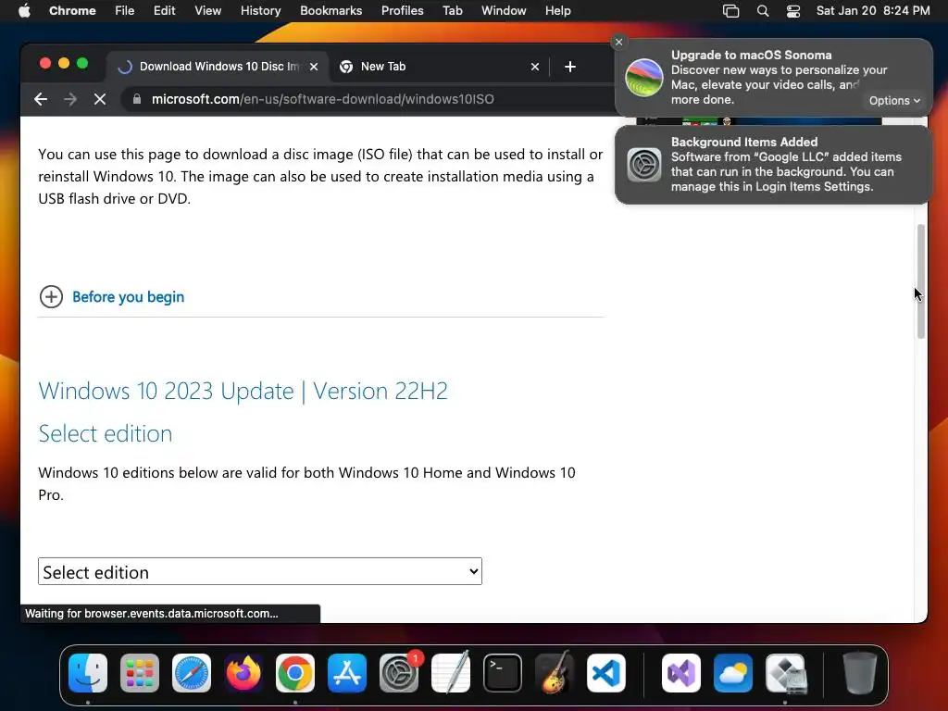Open the Trash in the Dock

(x=860, y=673)
